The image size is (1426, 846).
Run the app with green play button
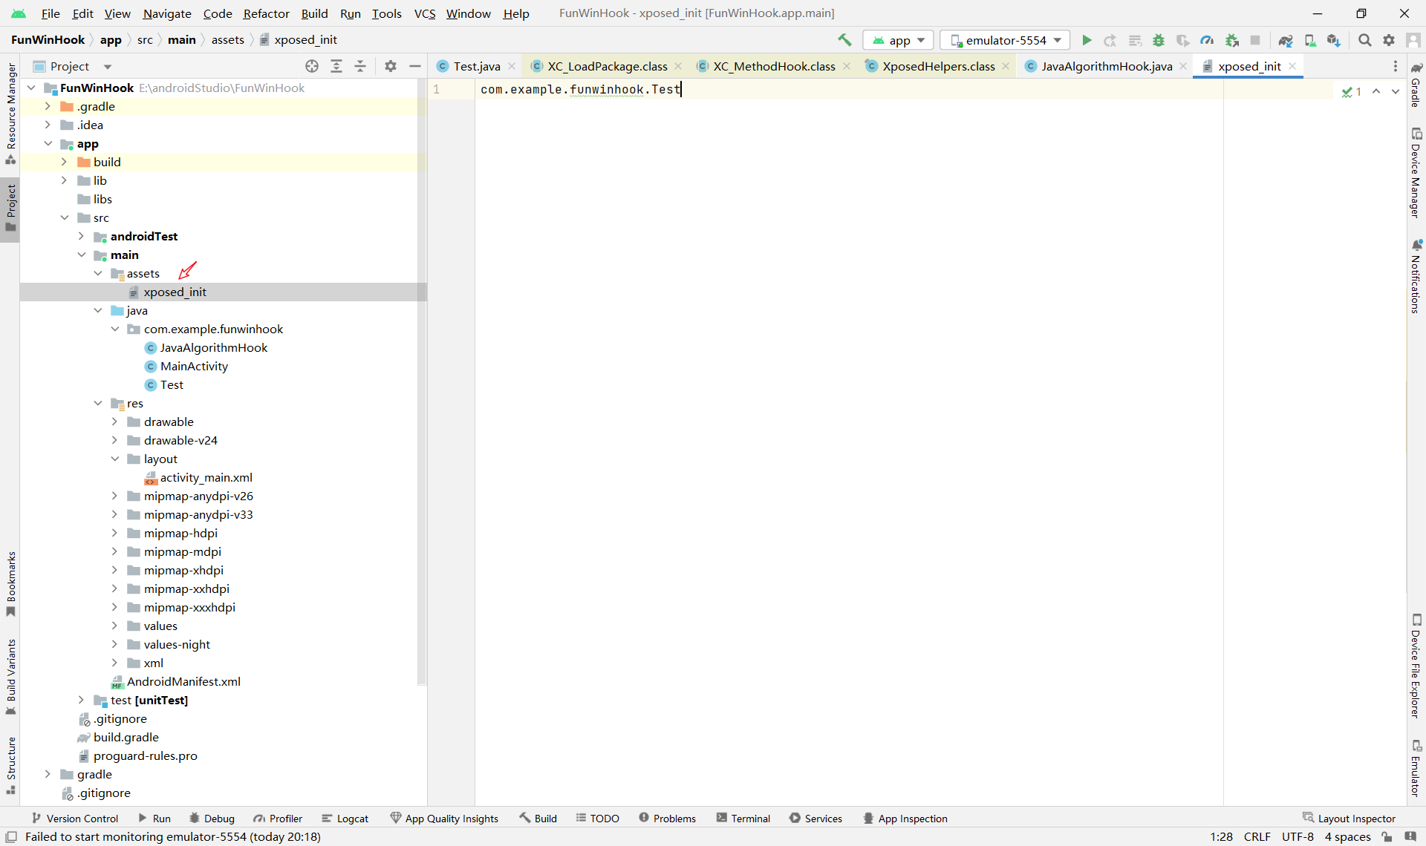(1087, 40)
